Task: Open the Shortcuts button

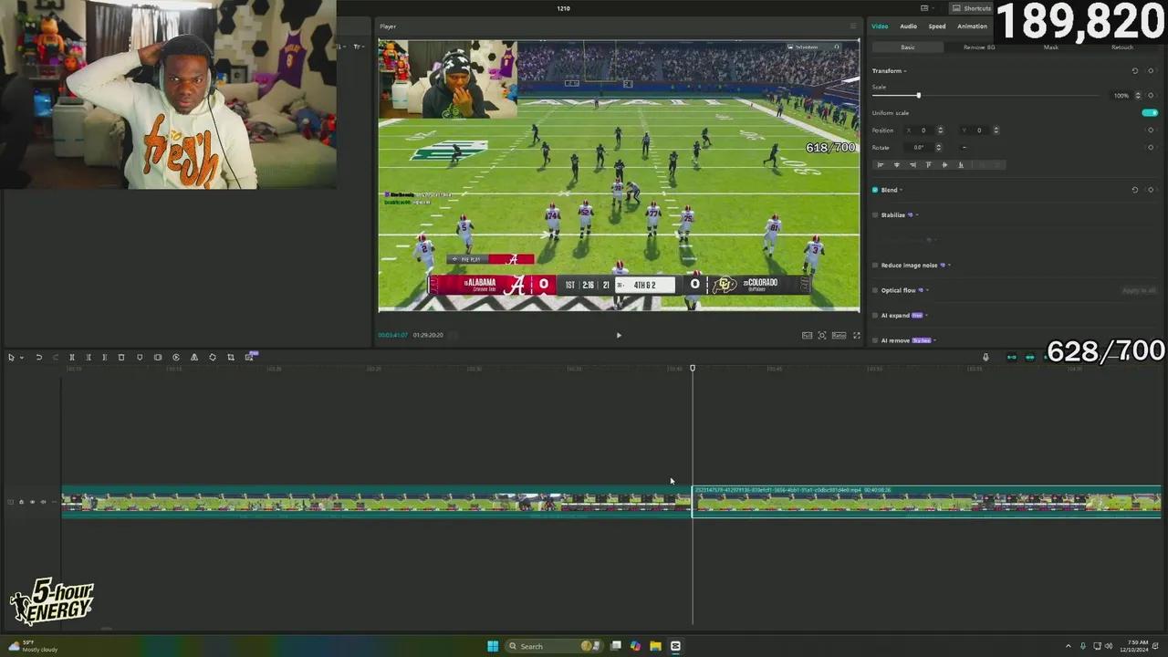Action: (971, 8)
